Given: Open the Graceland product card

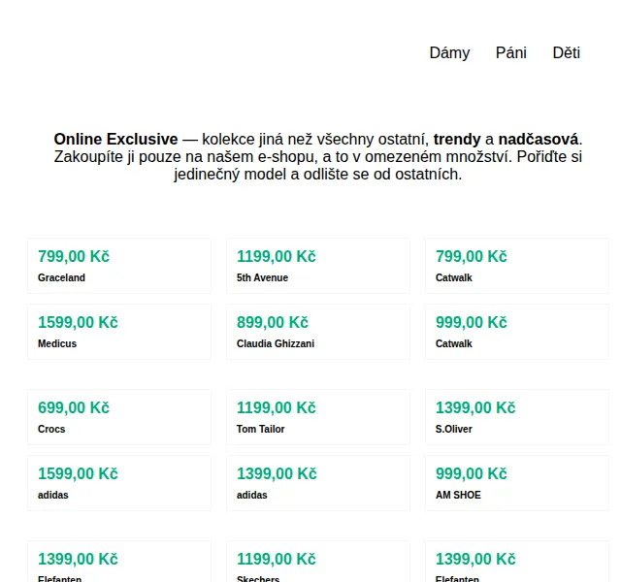Looking at the screenshot, I should pyautogui.click(x=119, y=266).
